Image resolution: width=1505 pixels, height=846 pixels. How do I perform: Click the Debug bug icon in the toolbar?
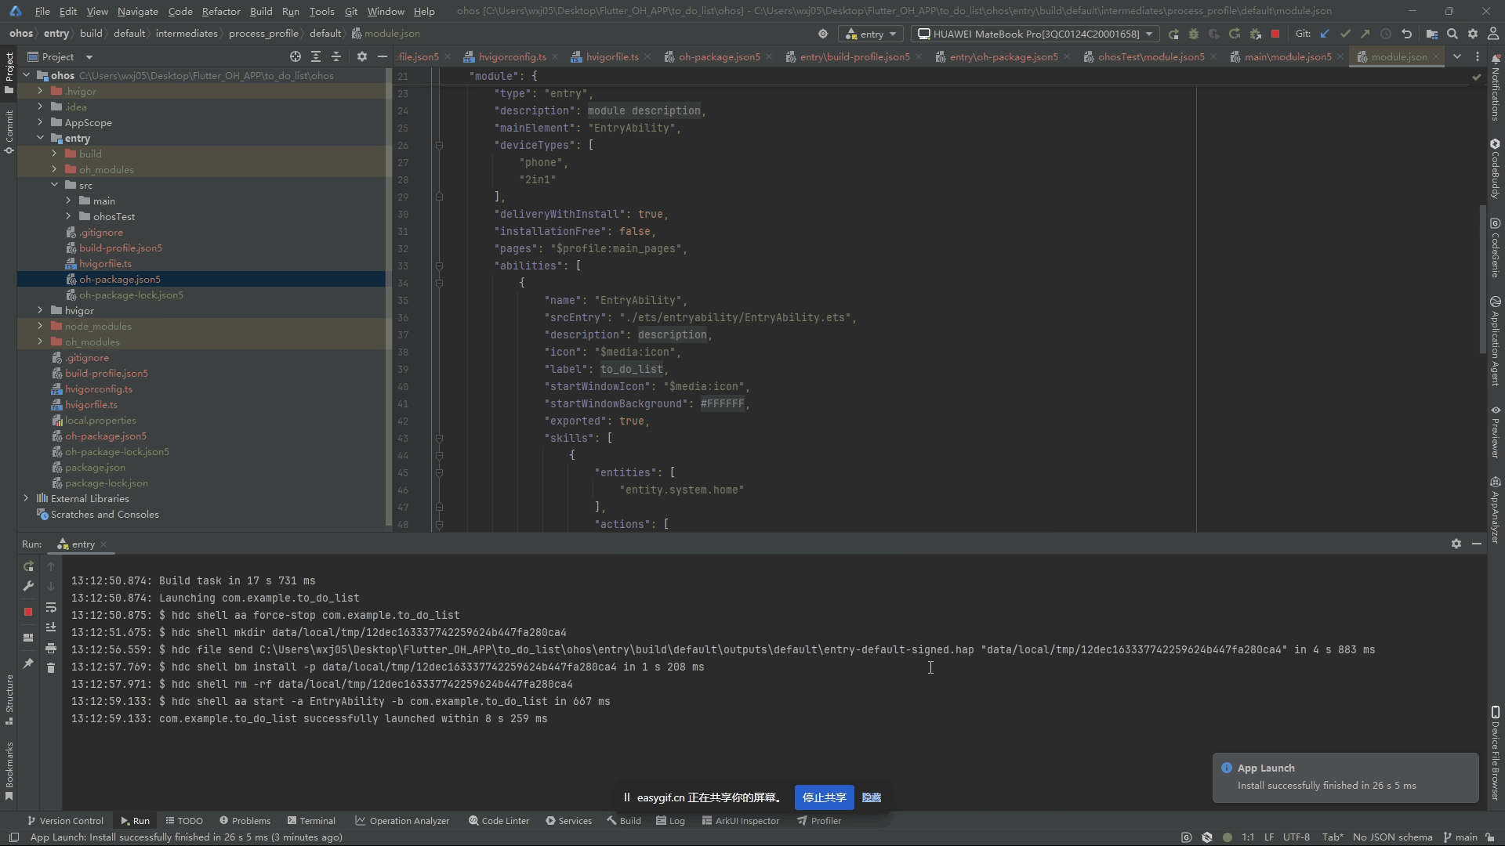(x=1194, y=34)
